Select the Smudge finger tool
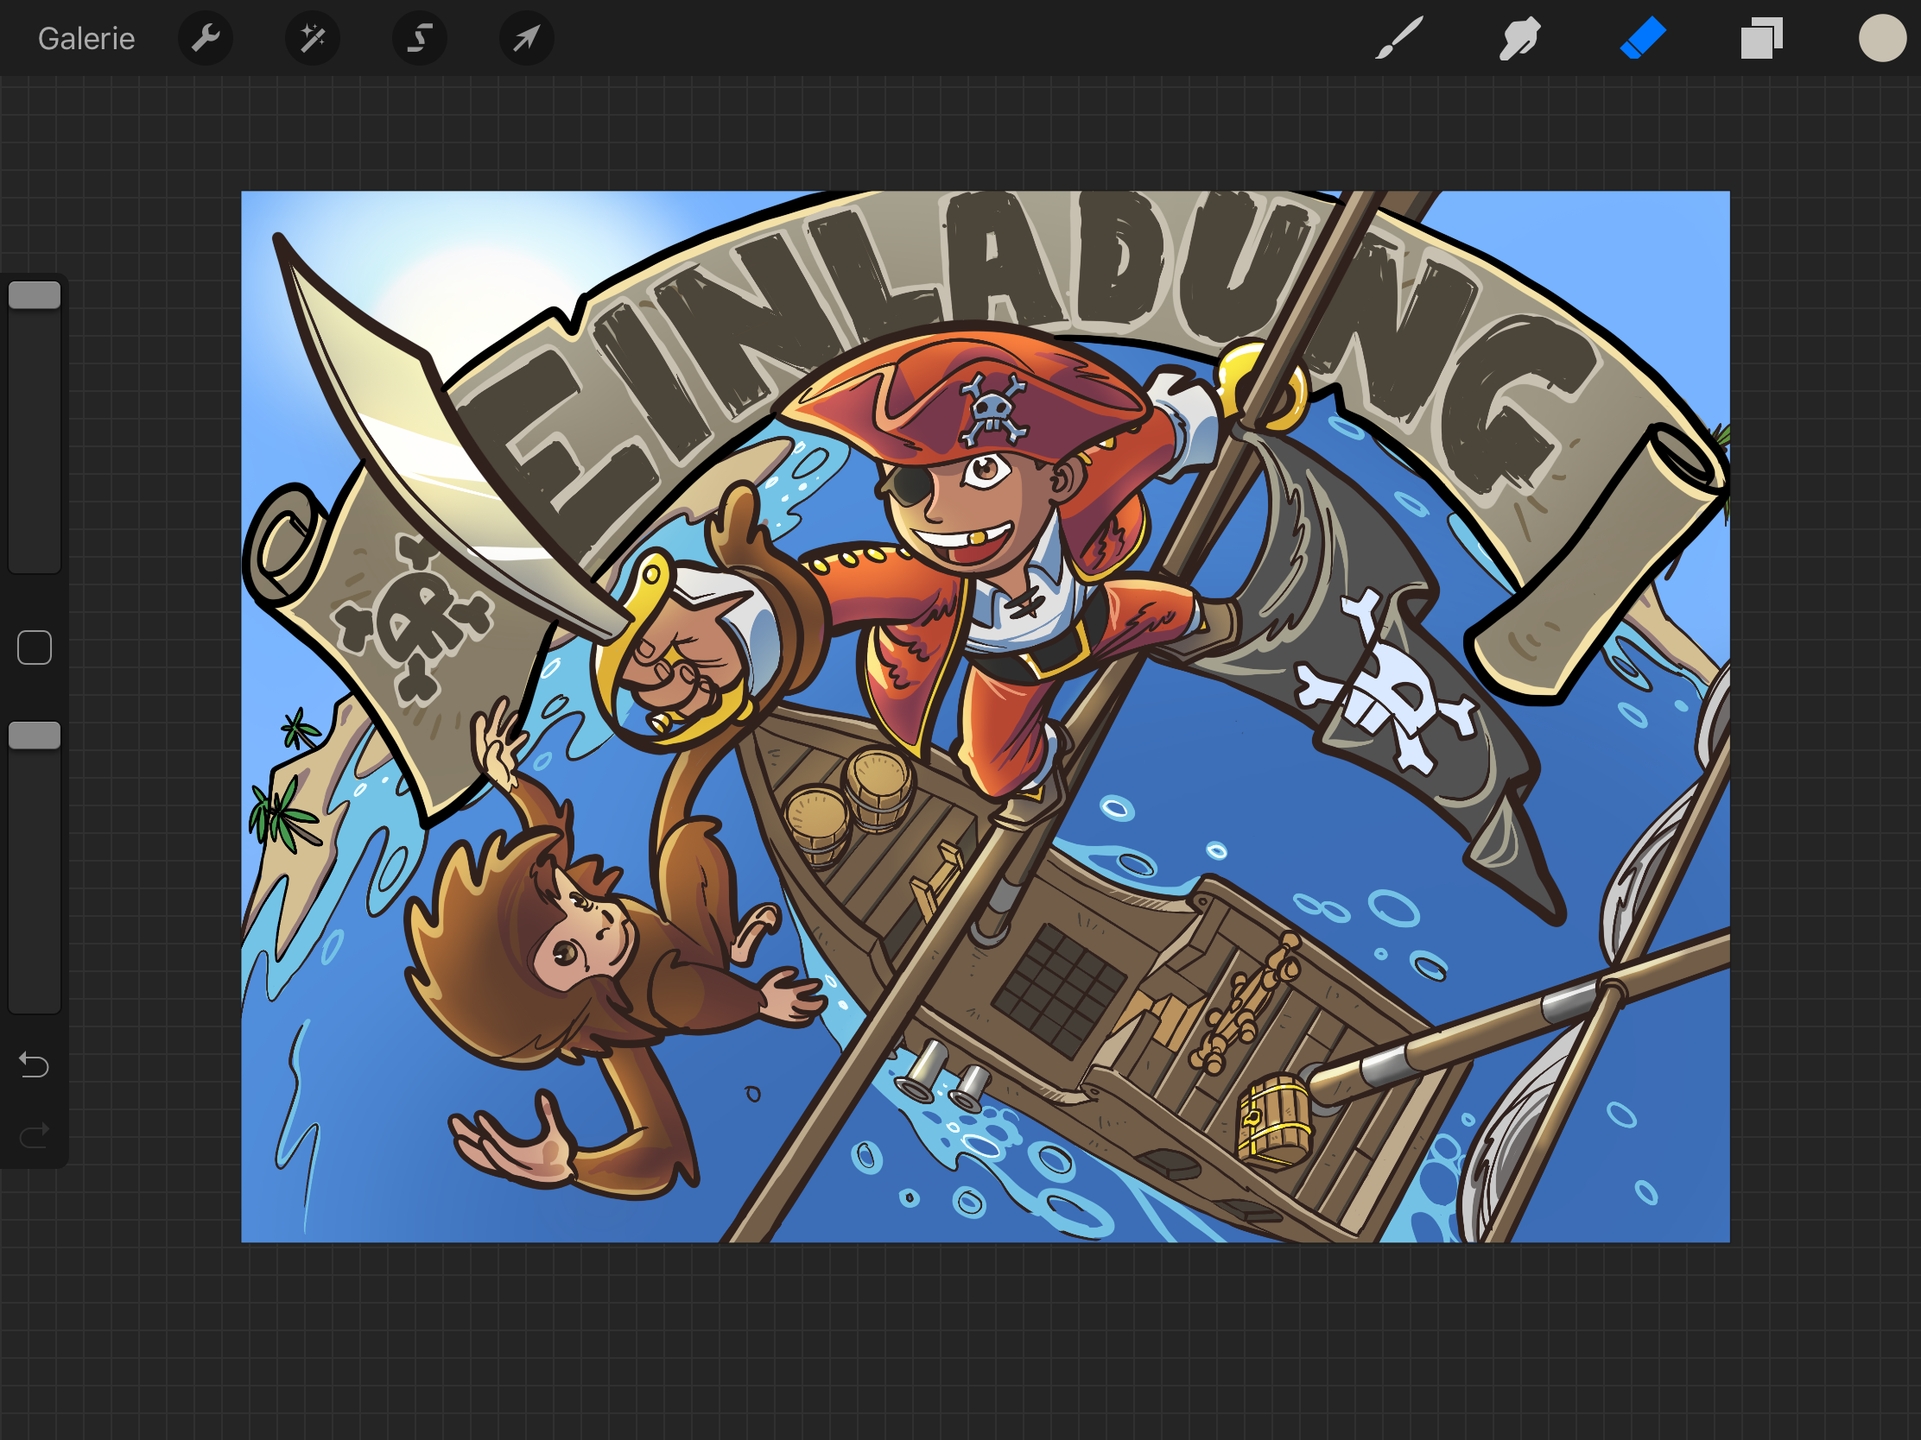 coord(1518,38)
